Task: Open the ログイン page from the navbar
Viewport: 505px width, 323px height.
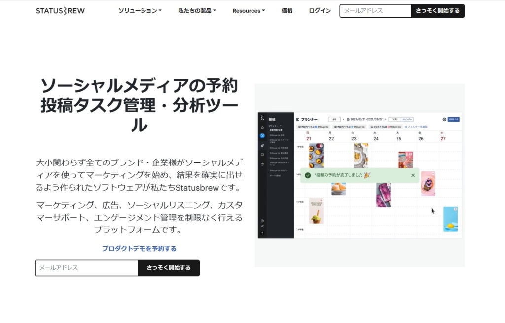Action: coord(320,11)
